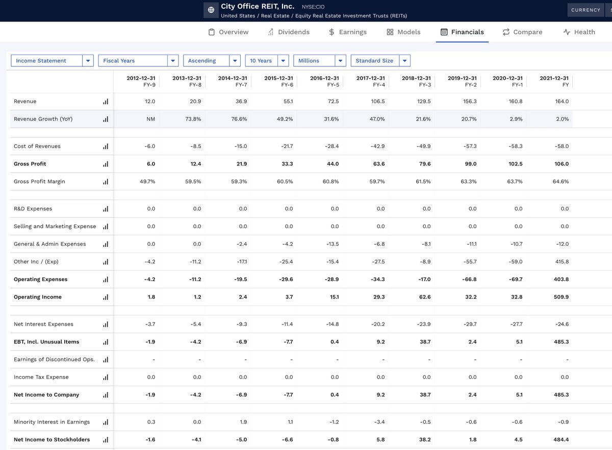Click the Gross Profit chart icon

tap(106, 164)
